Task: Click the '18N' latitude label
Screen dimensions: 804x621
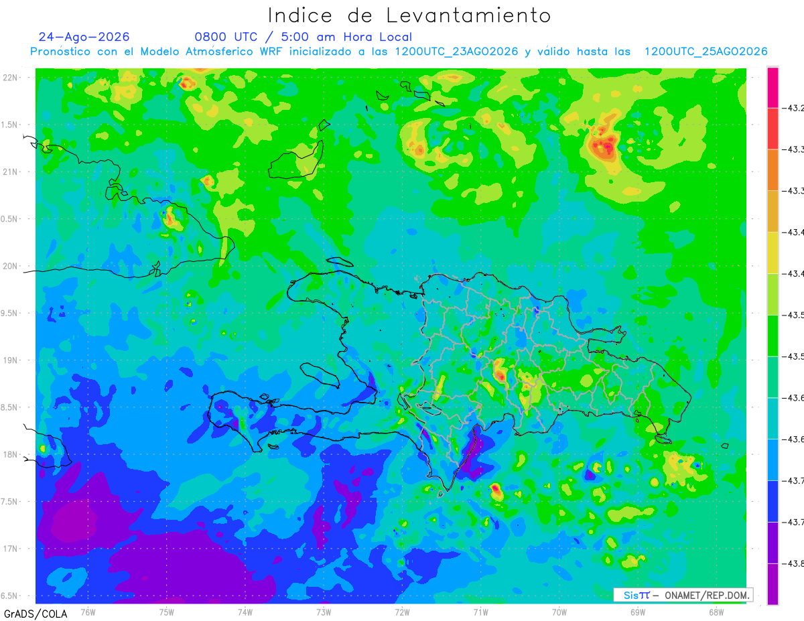Action: coord(10,454)
